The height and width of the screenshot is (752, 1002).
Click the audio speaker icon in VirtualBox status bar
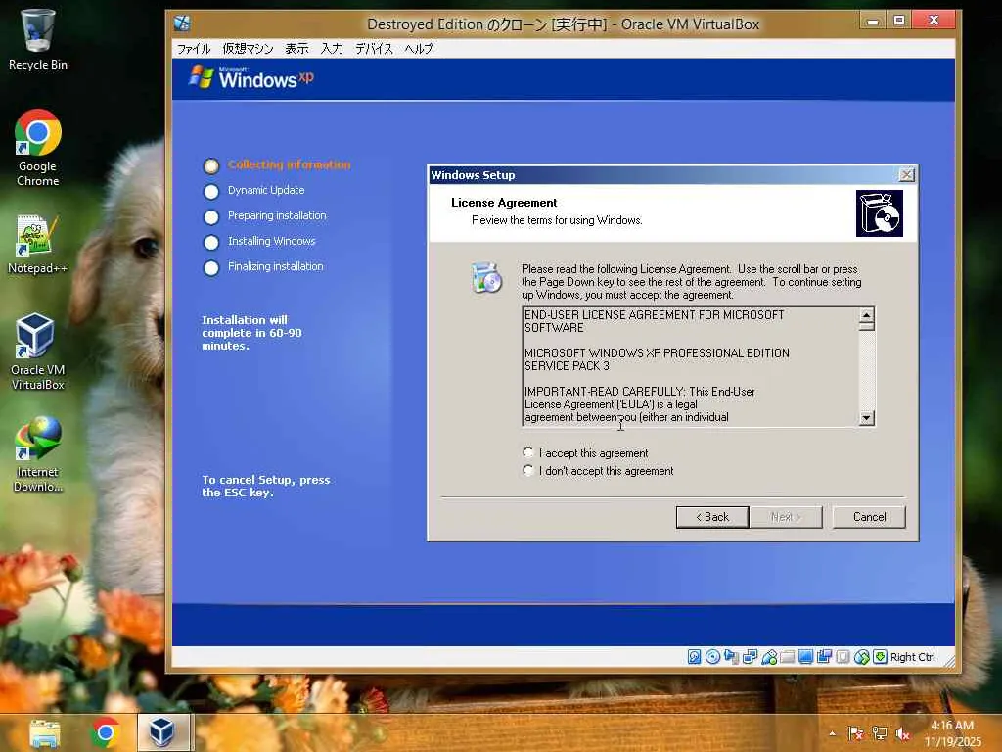(731, 657)
